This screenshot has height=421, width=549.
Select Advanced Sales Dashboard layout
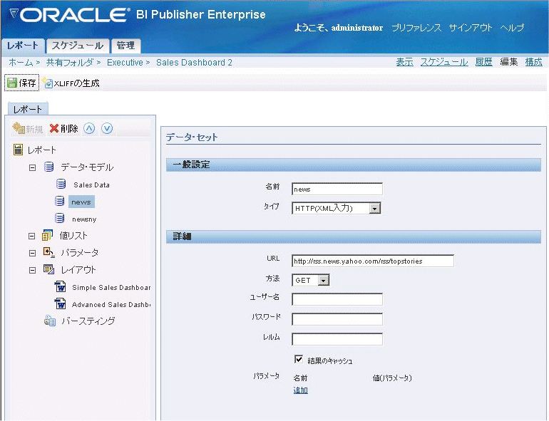click(x=111, y=304)
